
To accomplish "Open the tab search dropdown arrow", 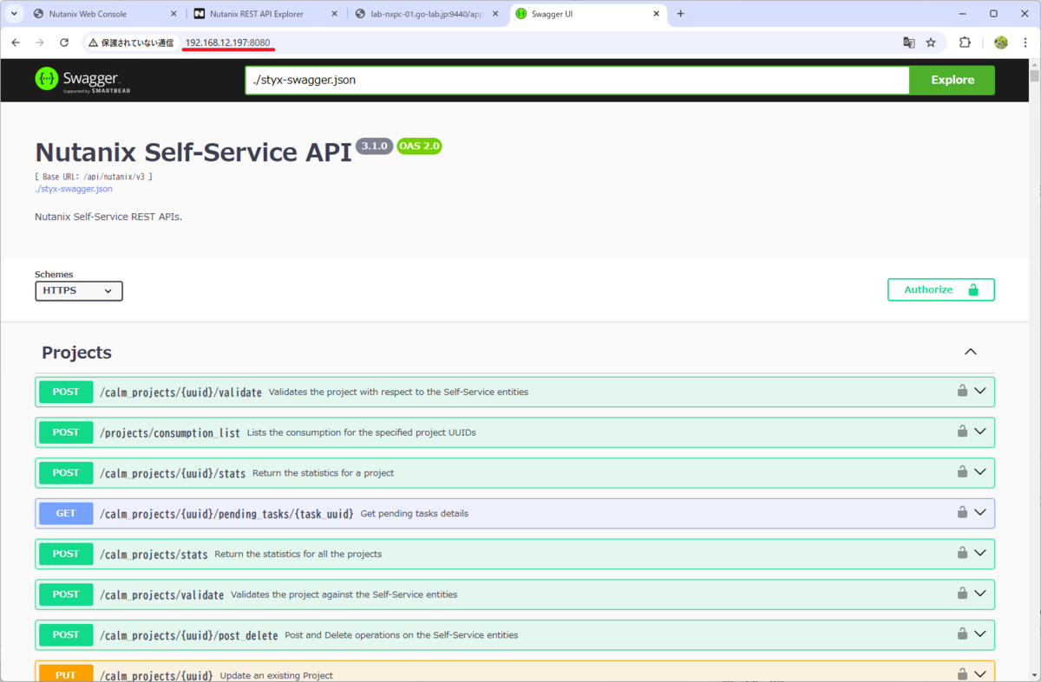I will point(15,14).
